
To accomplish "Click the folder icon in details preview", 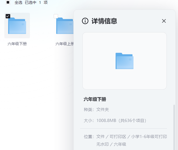I will click(x=125, y=61).
